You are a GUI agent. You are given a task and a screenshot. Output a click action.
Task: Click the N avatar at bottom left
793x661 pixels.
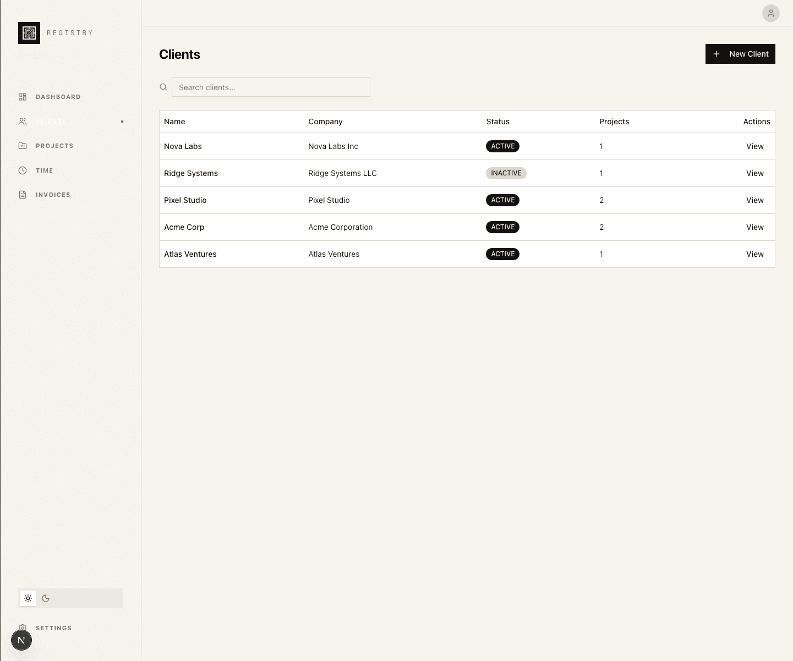[21, 640]
